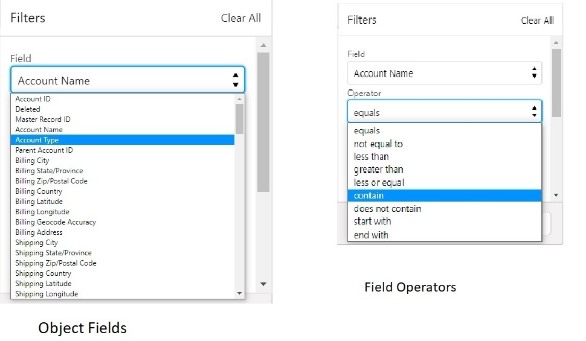This screenshot has height=341, width=586.
Task: Select Billing City field
Action: coord(123,160)
